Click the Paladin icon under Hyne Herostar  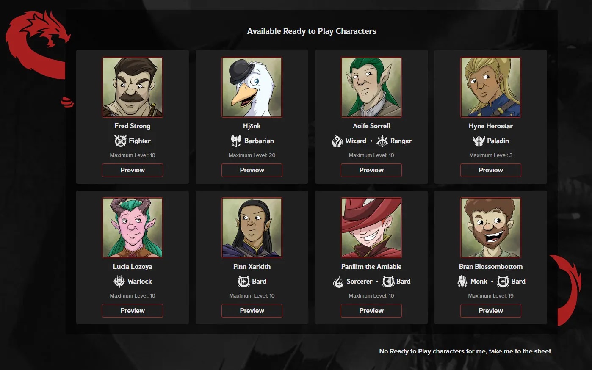[479, 141]
